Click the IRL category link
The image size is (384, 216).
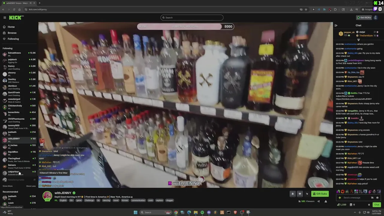coord(56,200)
